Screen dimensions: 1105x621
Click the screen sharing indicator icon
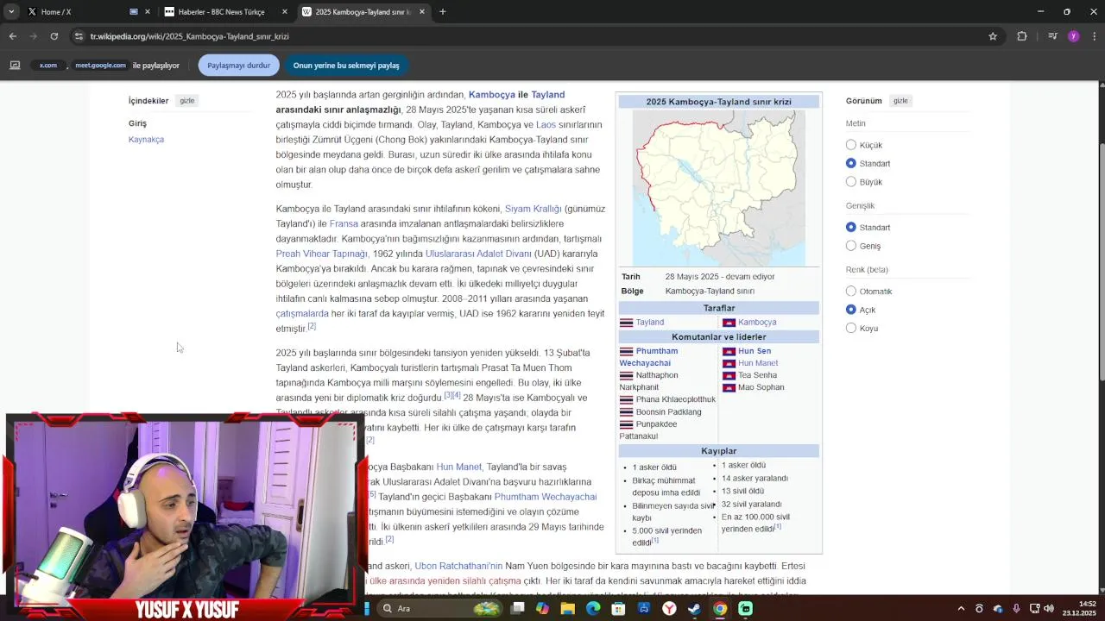(15, 66)
